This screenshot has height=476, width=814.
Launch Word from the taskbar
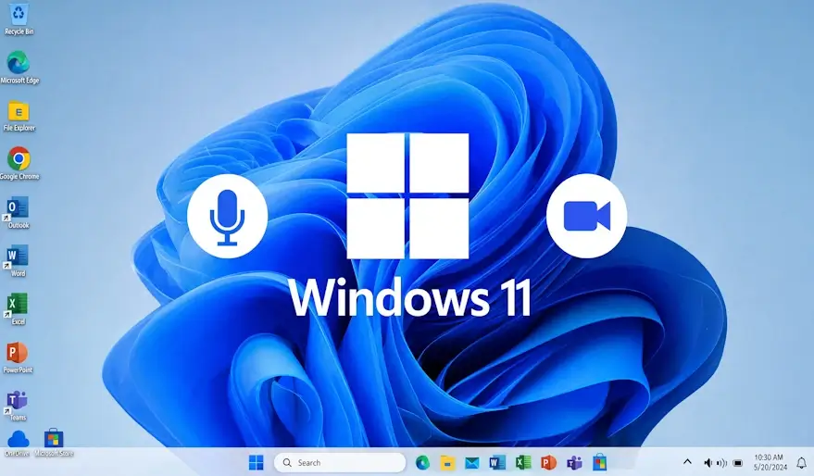coord(497,462)
